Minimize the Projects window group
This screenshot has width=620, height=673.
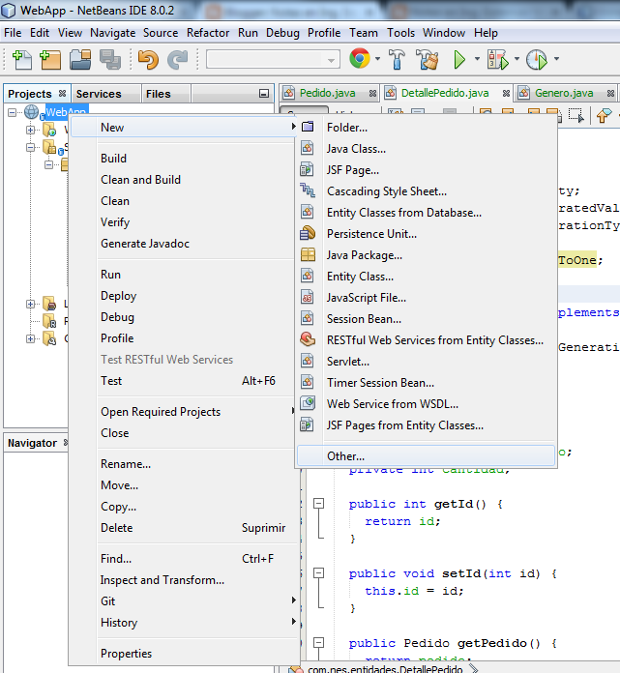click(264, 94)
